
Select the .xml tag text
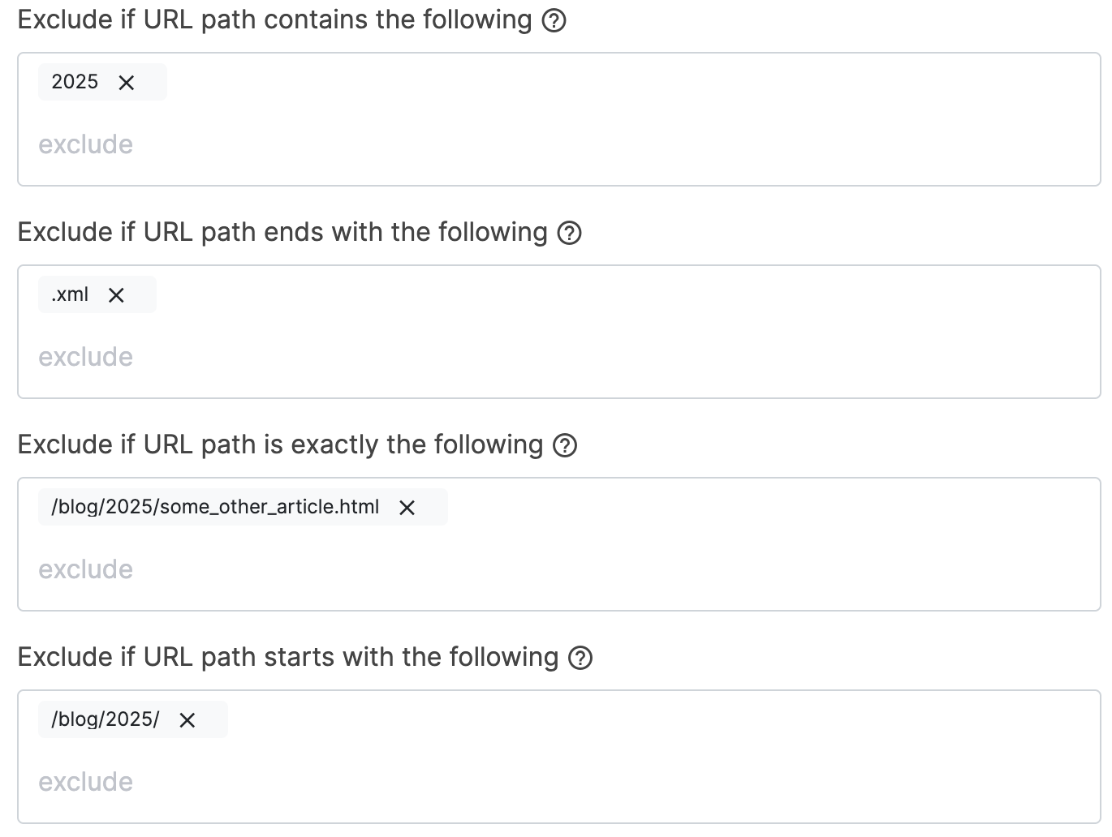[70, 294]
